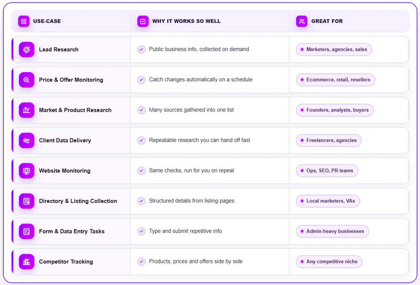Screen dimensions: 420x285
Task: Click the Directory & Listing Collection list icon
Action: tap(27, 201)
